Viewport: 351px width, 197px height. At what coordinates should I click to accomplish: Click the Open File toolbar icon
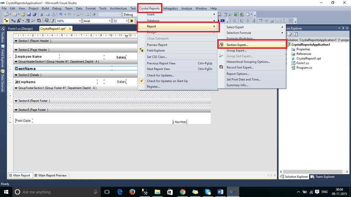click(x=23, y=14)
